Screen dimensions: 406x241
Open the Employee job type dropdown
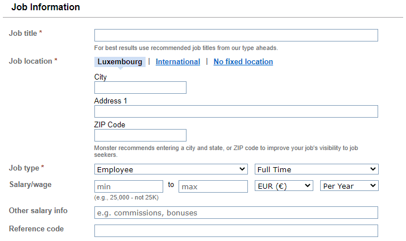click(171, 169)
